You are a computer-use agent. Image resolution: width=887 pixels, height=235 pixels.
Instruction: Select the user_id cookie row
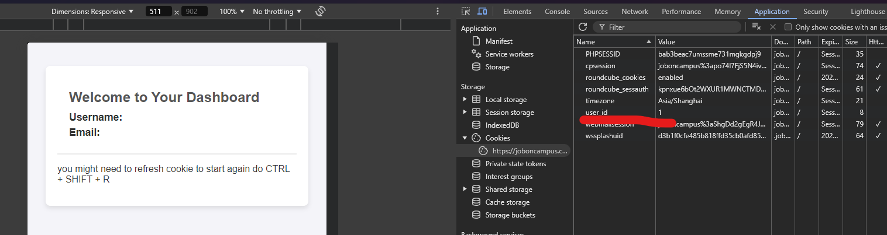(x=730, y=113)
